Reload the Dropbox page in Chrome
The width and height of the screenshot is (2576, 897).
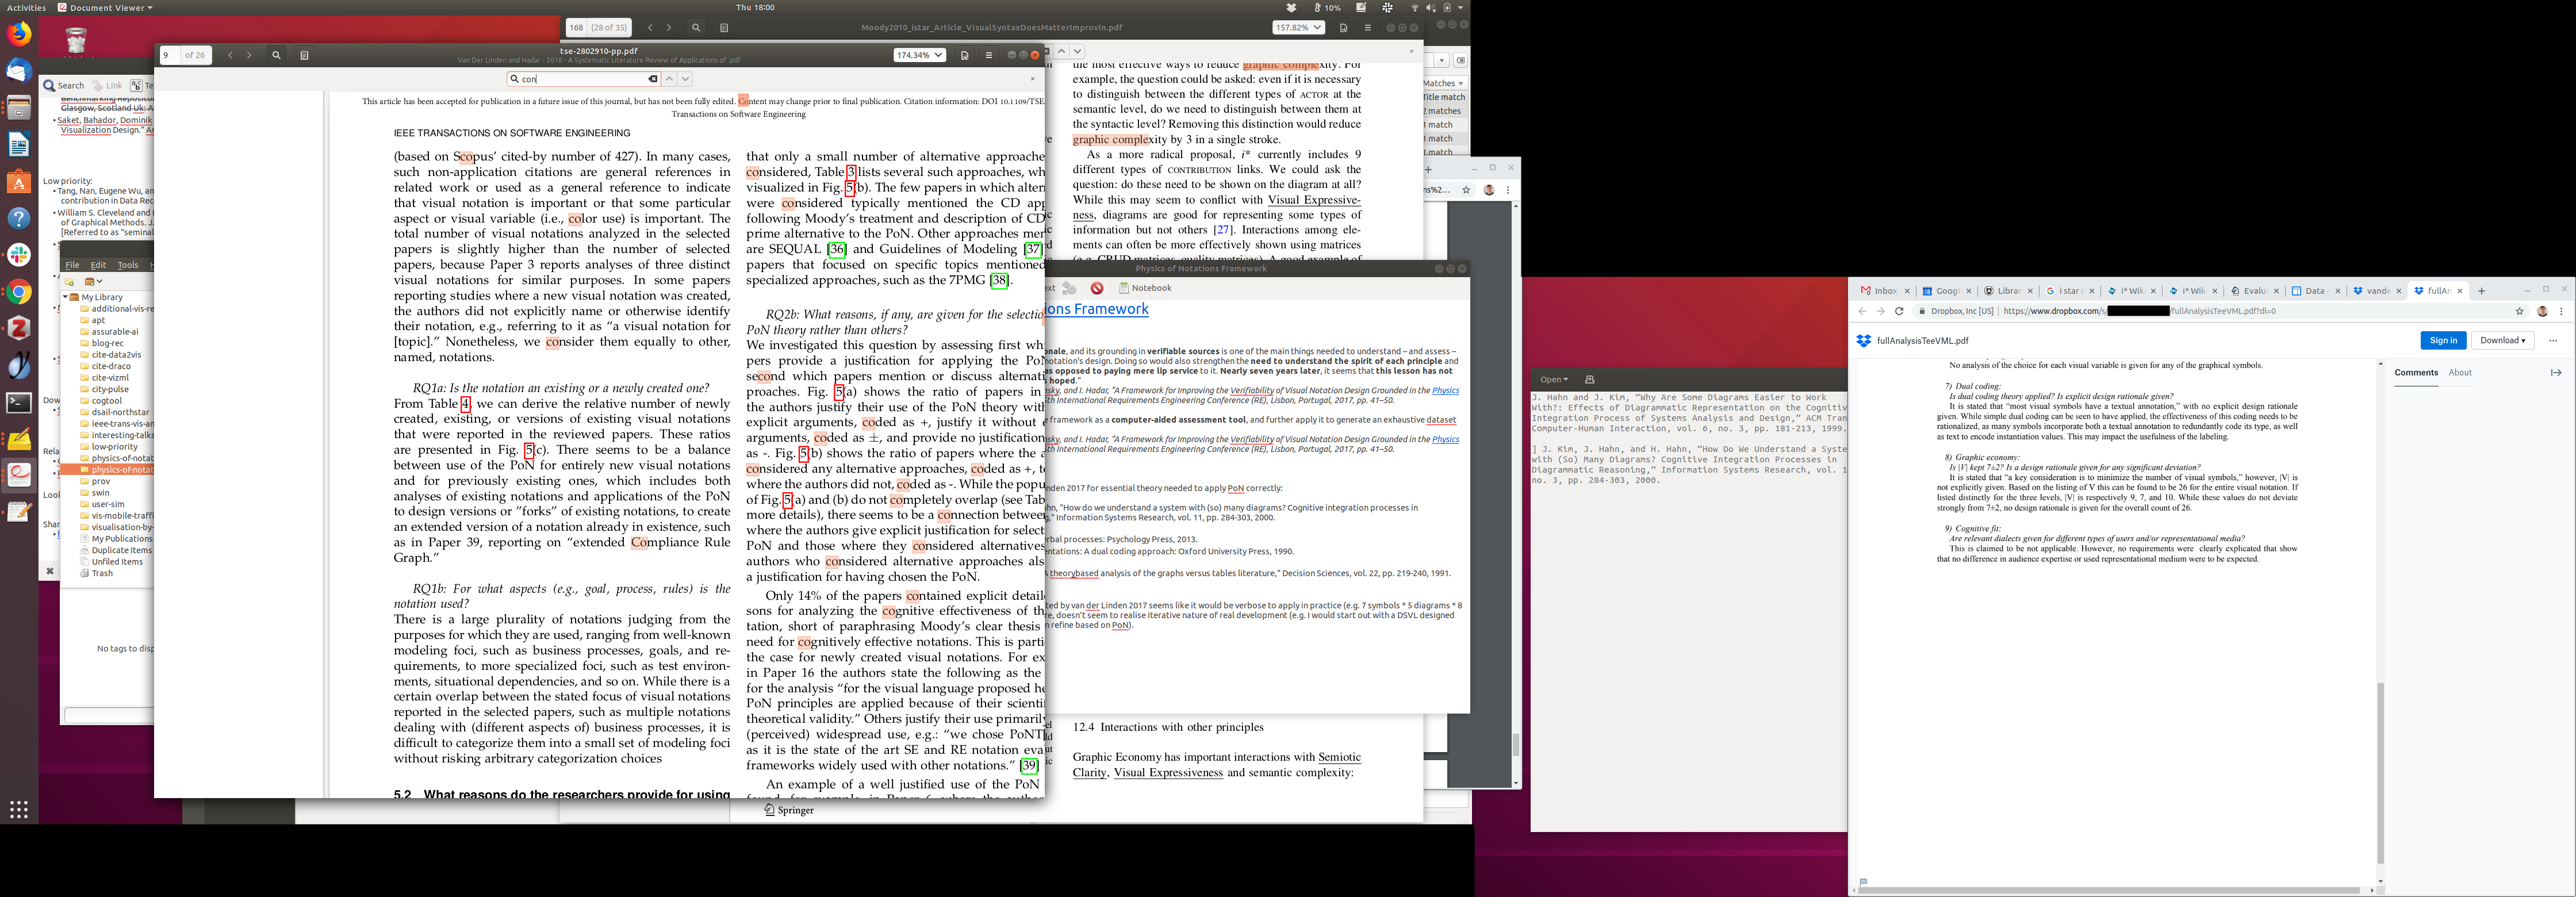1899,311
